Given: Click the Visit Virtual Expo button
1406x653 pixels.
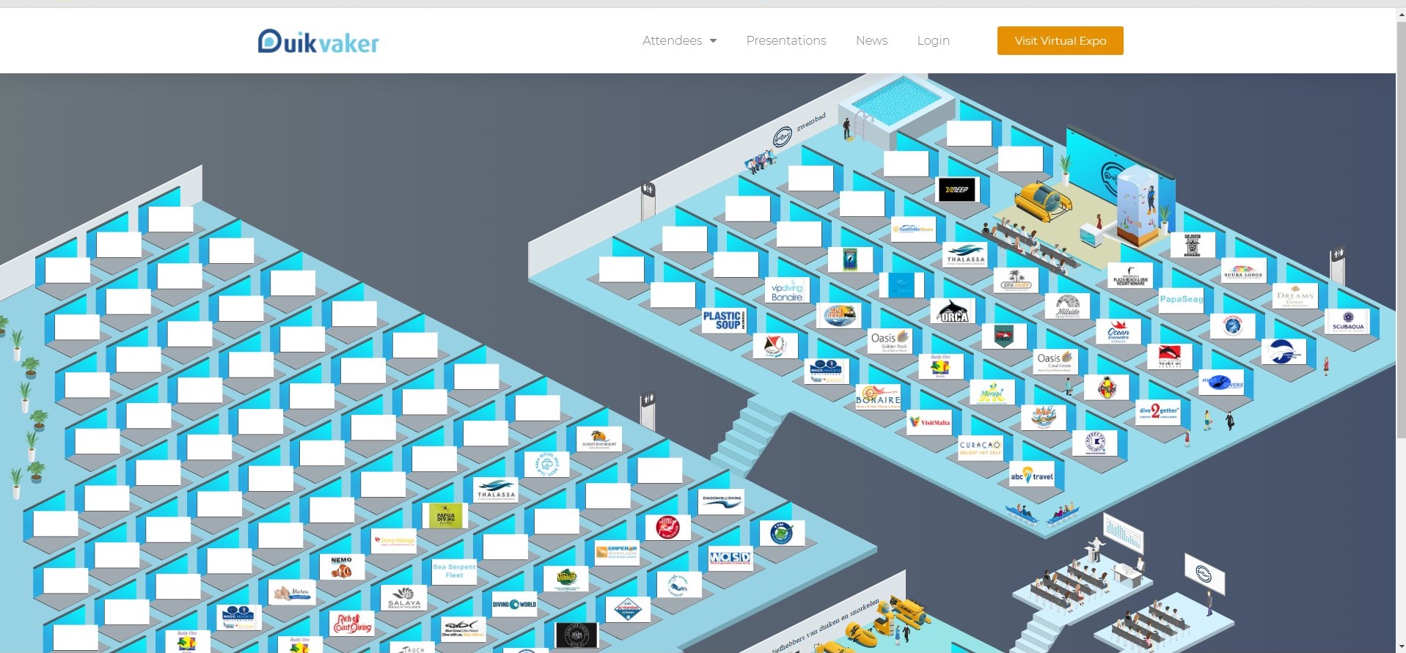Looking at the screenshot, I should tap(1060, 40).
